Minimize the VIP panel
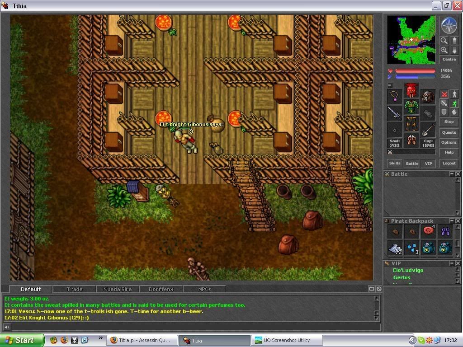This screenshot has width=463, height=347. (452, 263)
